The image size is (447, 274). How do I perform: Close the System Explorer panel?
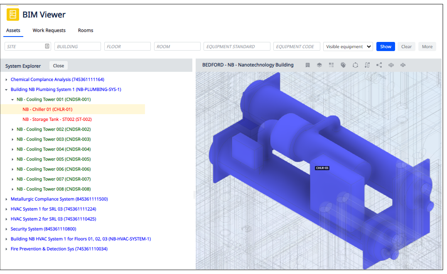pos(59,66)
